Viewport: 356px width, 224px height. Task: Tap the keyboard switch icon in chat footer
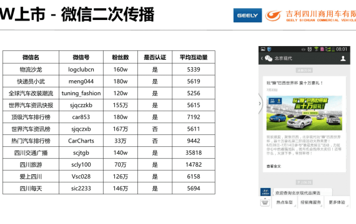click(x=265, y=202)
